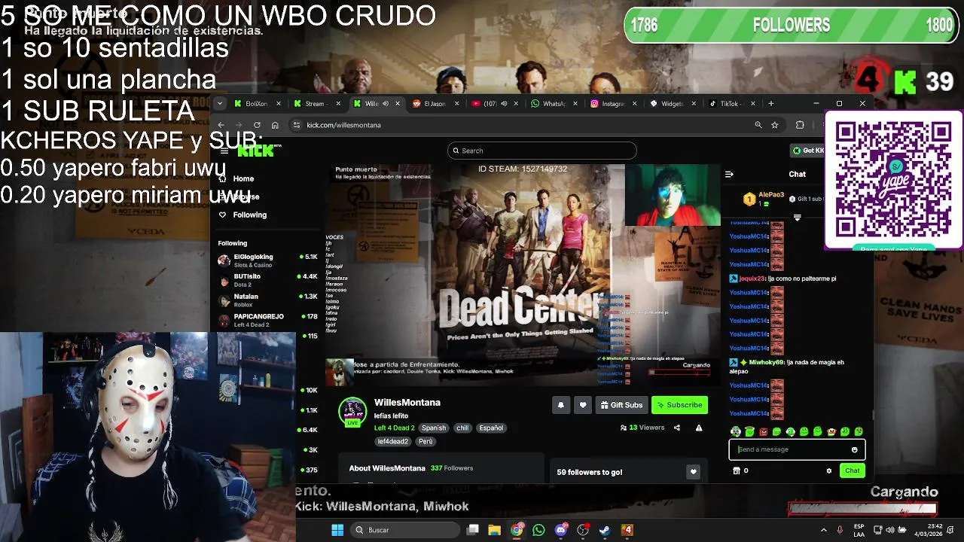Viewport: 964px width, 542px height.
Task: Open the browser tab search dropdown
Action: tap(219, 104)
